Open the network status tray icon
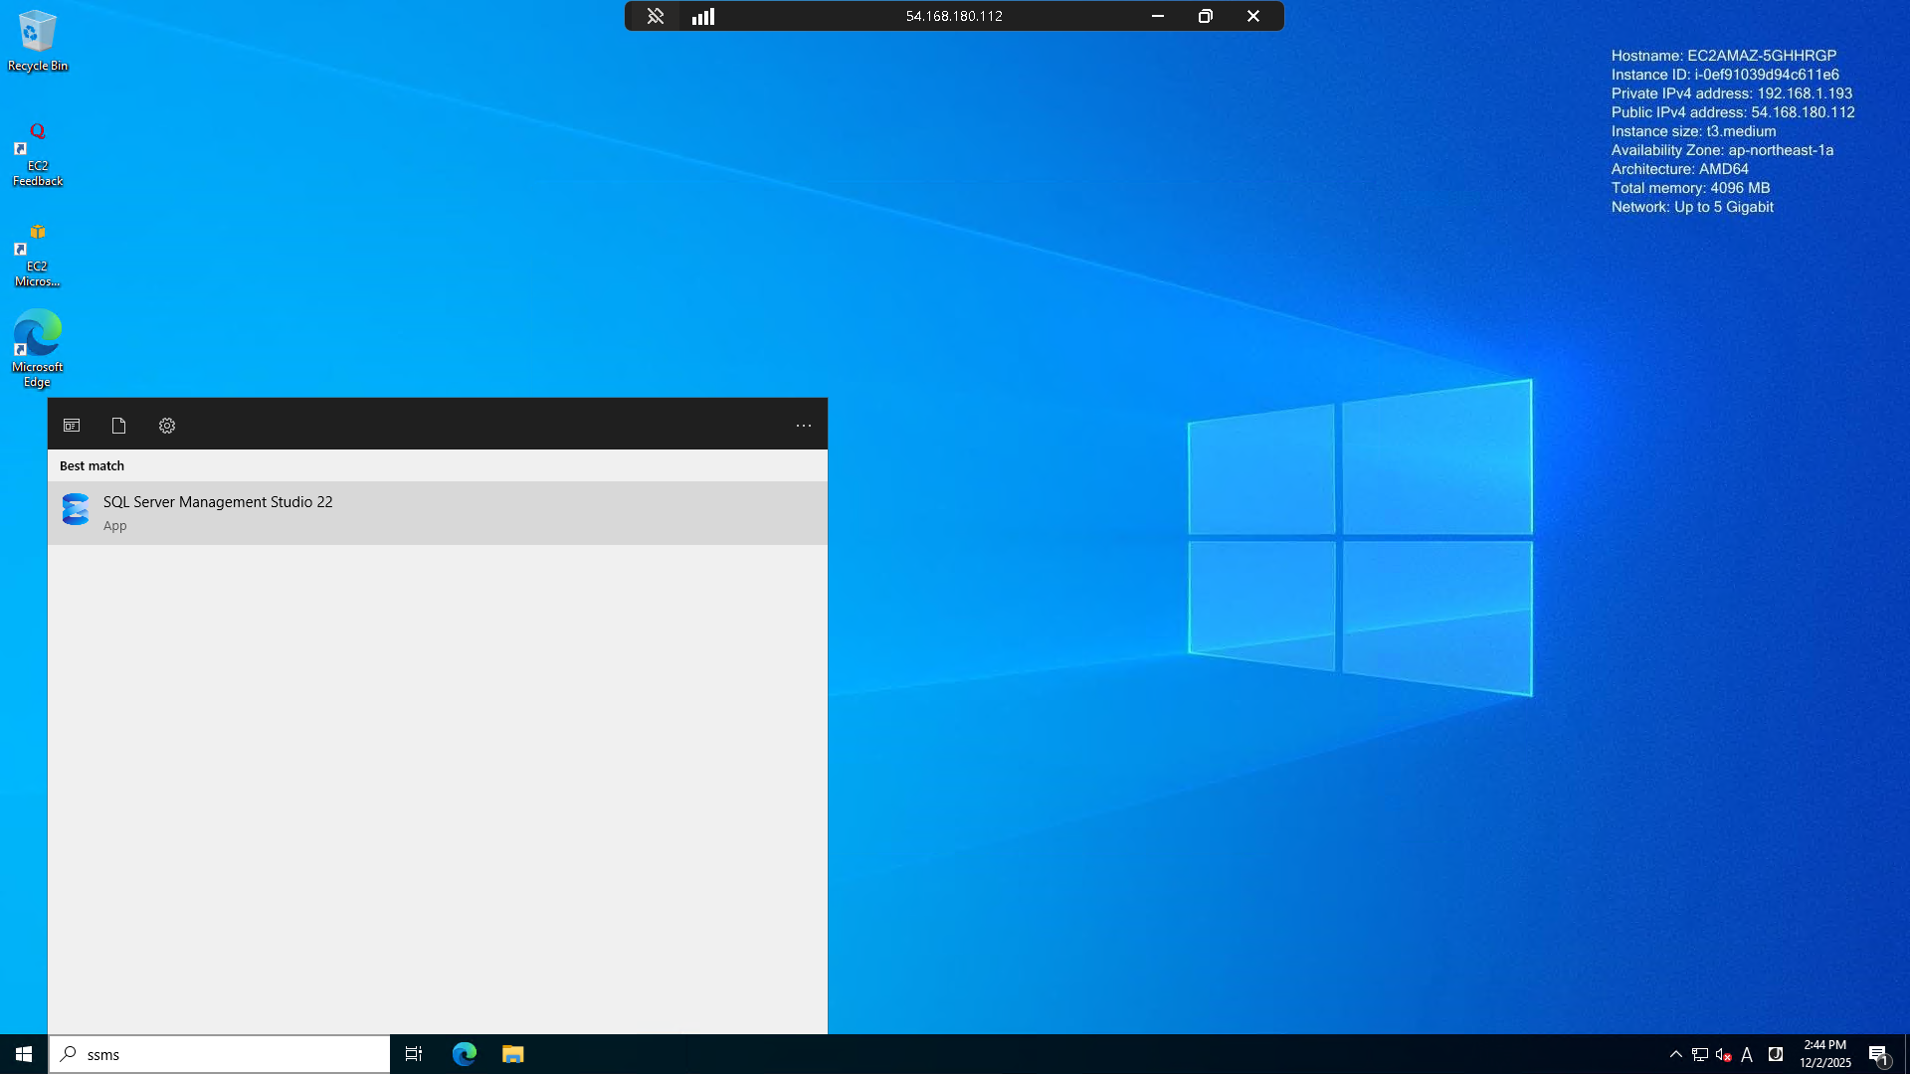Viewport: 1910px width, 1074px height. coord(1699,1054)
